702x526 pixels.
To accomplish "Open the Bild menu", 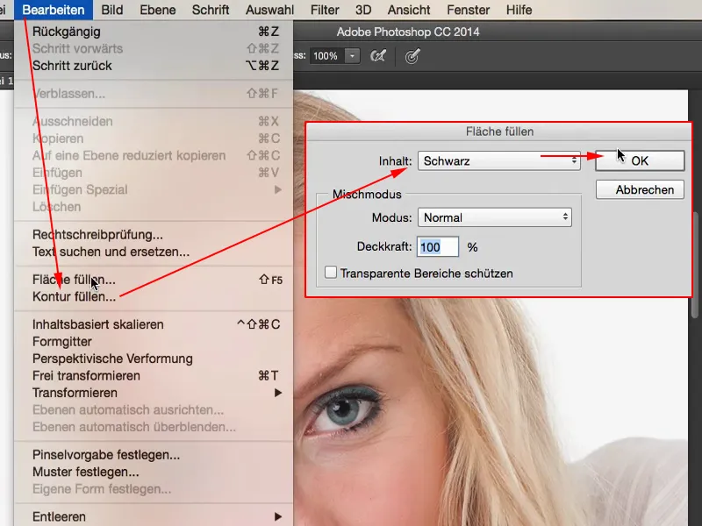I will point(112,10).
